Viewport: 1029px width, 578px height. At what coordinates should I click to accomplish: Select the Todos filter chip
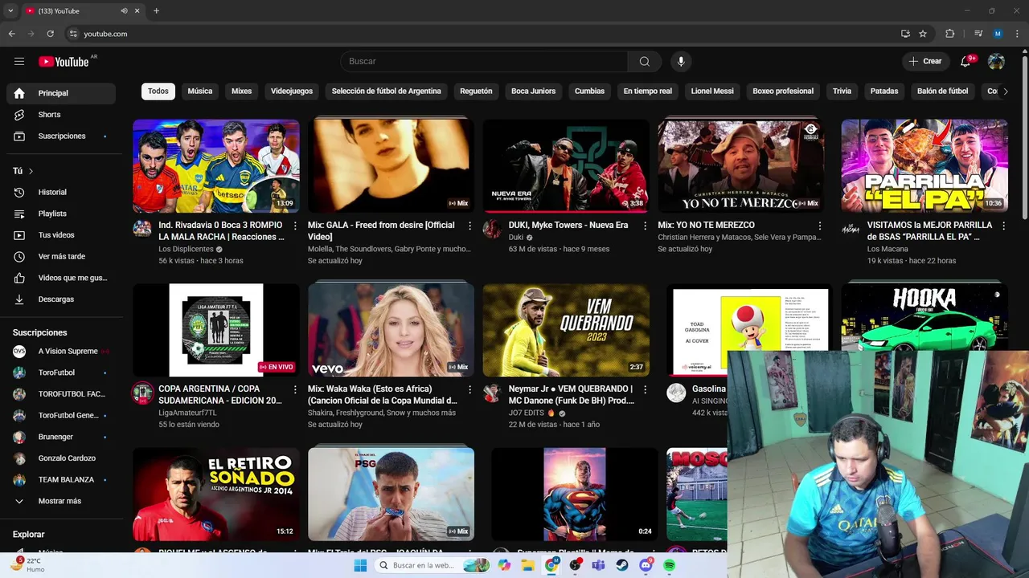click(x=158, y=92)
